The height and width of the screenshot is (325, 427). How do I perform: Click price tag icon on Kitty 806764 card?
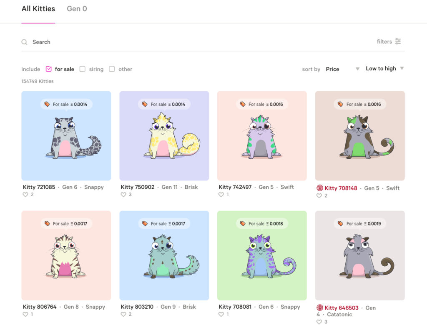tap(47, 223)
